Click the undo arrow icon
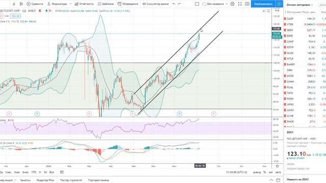This screenshot has width=326, height=183. tap(174, 4)
